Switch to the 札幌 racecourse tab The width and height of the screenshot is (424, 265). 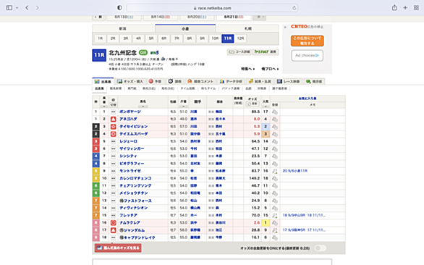248,28
